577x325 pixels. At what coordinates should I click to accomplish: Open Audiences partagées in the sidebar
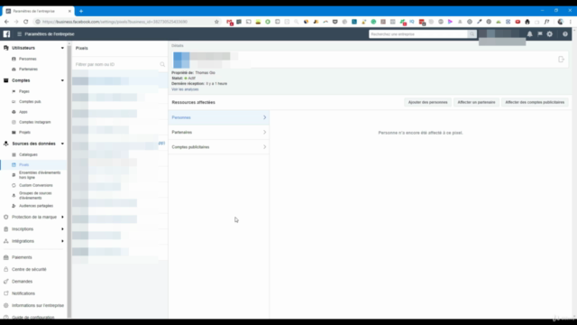[36, 206]
